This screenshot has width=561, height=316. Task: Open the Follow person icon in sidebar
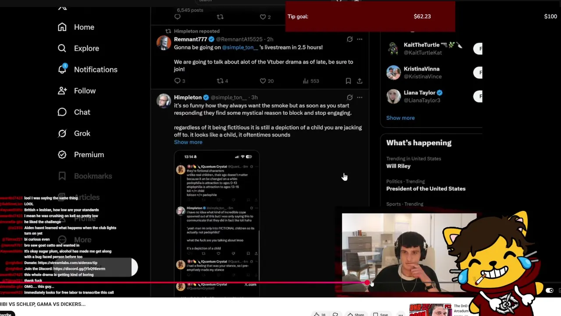[x=62, y=91]
